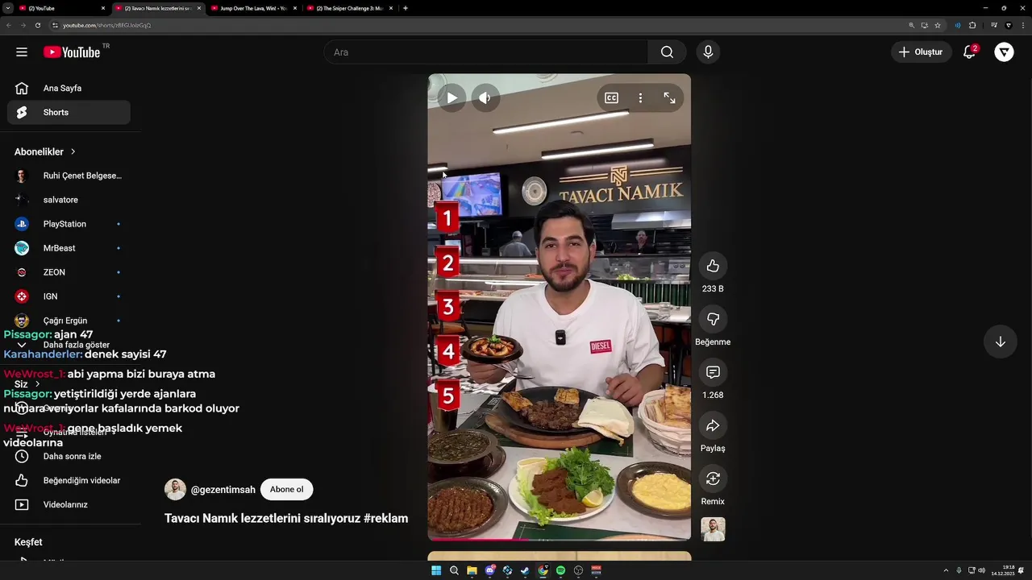Click the address bar URL

[107, 25]
